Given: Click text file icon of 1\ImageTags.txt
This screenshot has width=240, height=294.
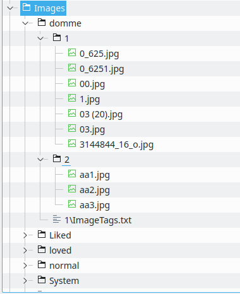Looking at the screenshot, I should (x=57, y=219).
